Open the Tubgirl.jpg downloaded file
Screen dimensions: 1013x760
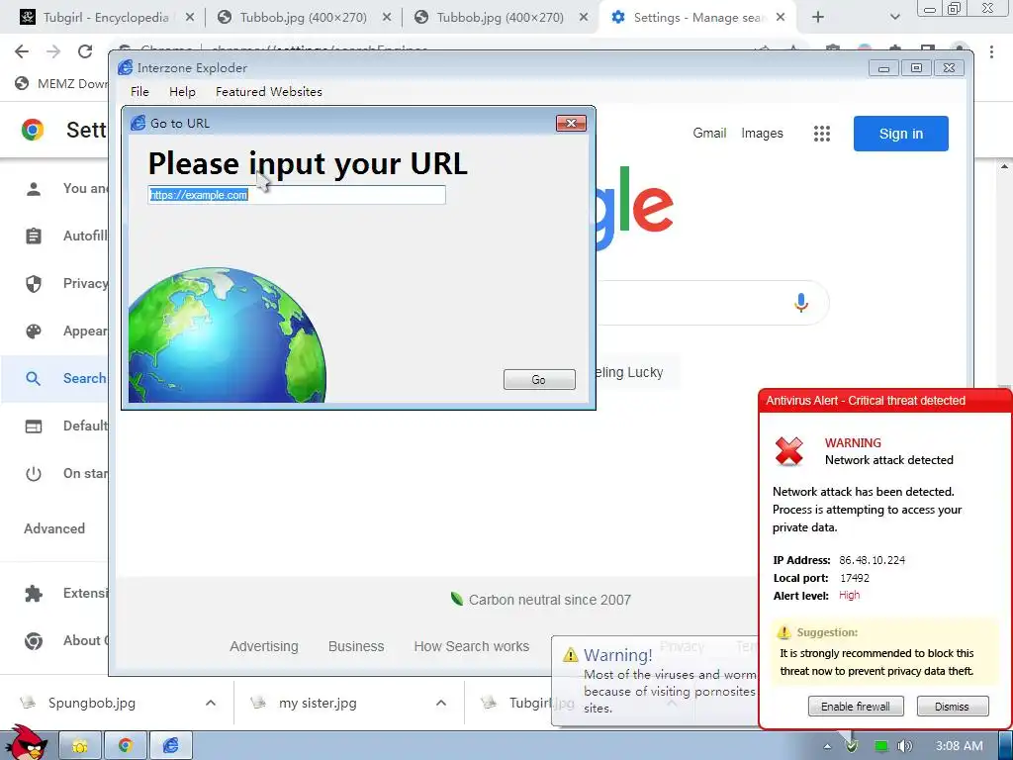pyautogui.click(x=530, y=703)
